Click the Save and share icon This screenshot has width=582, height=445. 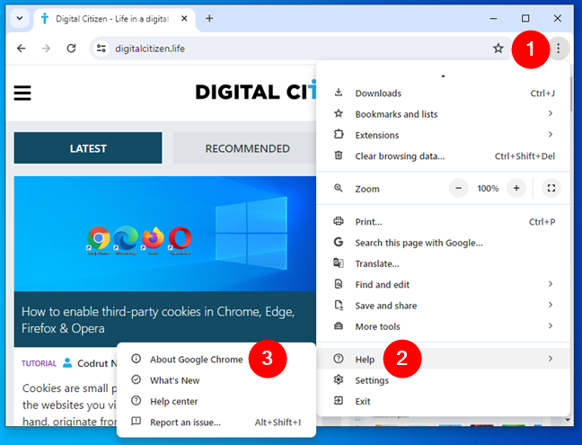338,305
